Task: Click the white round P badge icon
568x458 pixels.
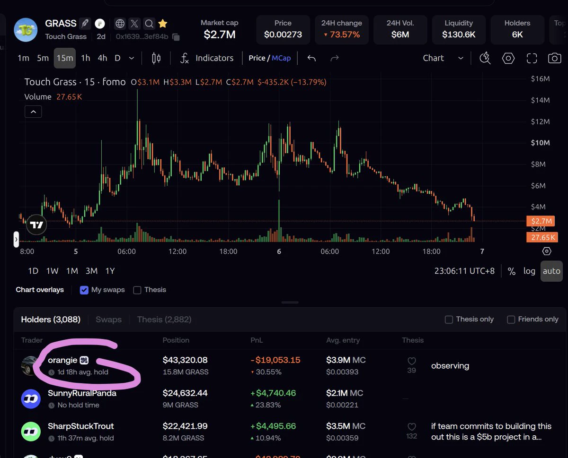Action: pyautogui.click(x=99, y=23)
